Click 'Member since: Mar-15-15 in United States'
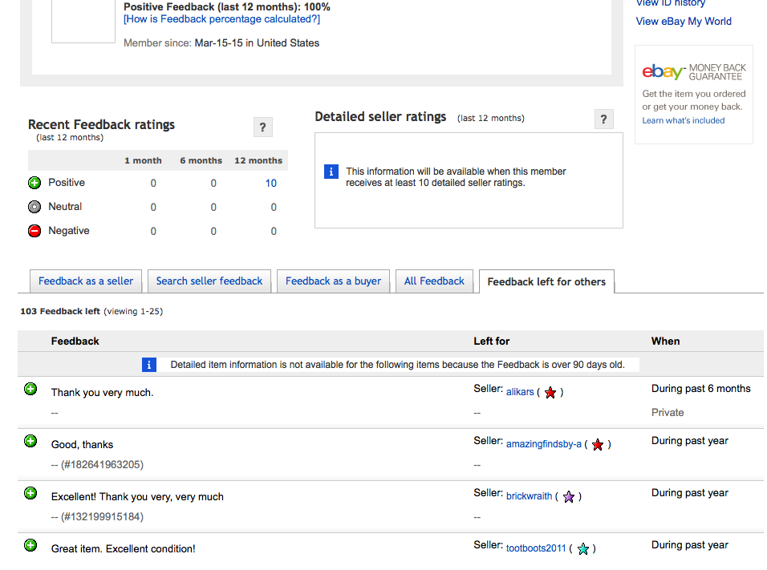Image resolution: width=767 pixels, height=570 pixels. 221,43
